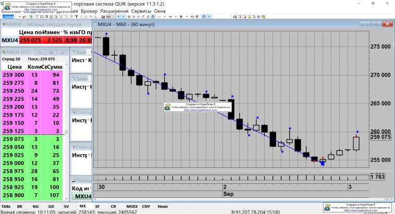This screenshot has width=395, height=214.
Task: Click the volume value 1 783 label
Action: click(377, 177)
